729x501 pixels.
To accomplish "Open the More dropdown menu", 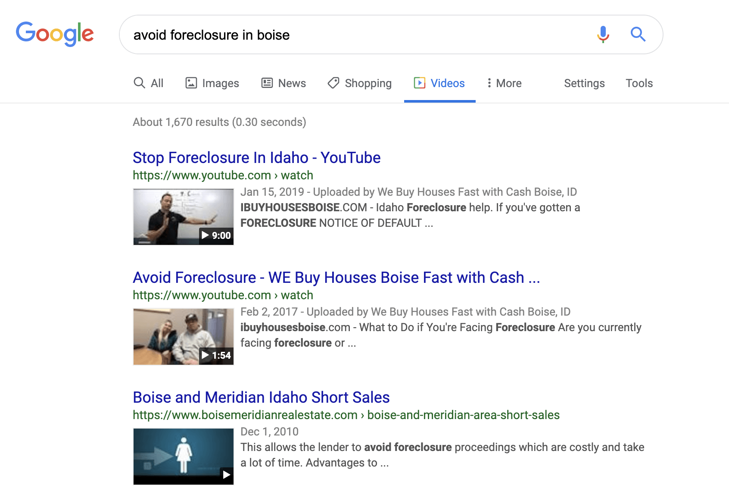I will (504, 83).
